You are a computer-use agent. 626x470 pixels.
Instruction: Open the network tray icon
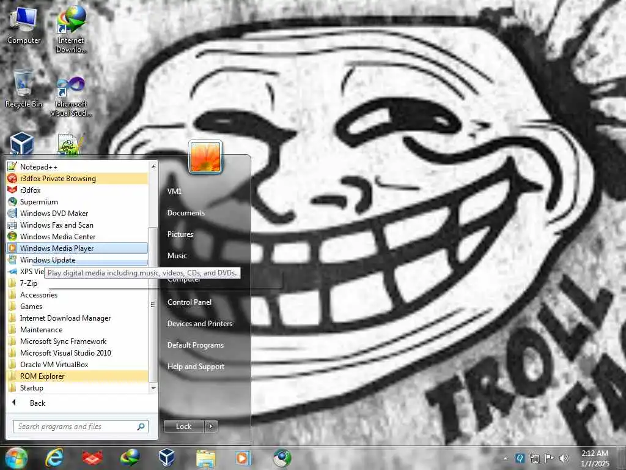(x=534, y=458)
